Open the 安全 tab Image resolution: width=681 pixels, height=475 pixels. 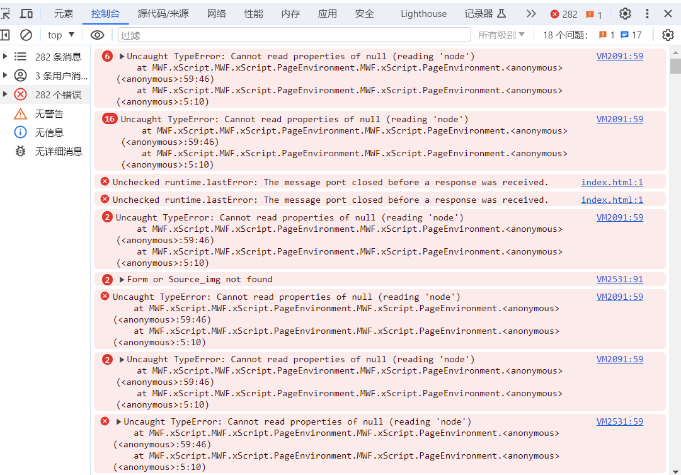364,14
